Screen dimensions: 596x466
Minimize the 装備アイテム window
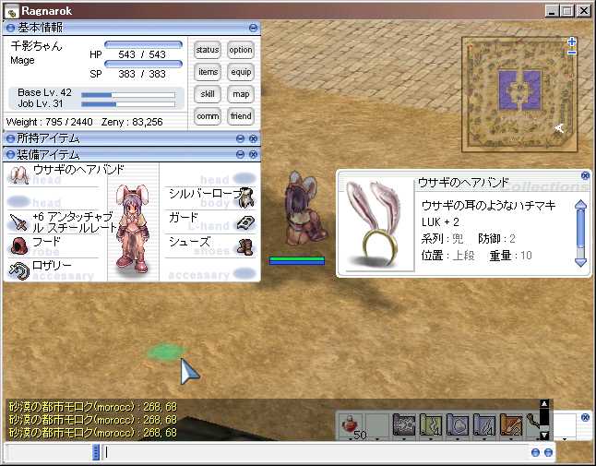coord(240,154)
